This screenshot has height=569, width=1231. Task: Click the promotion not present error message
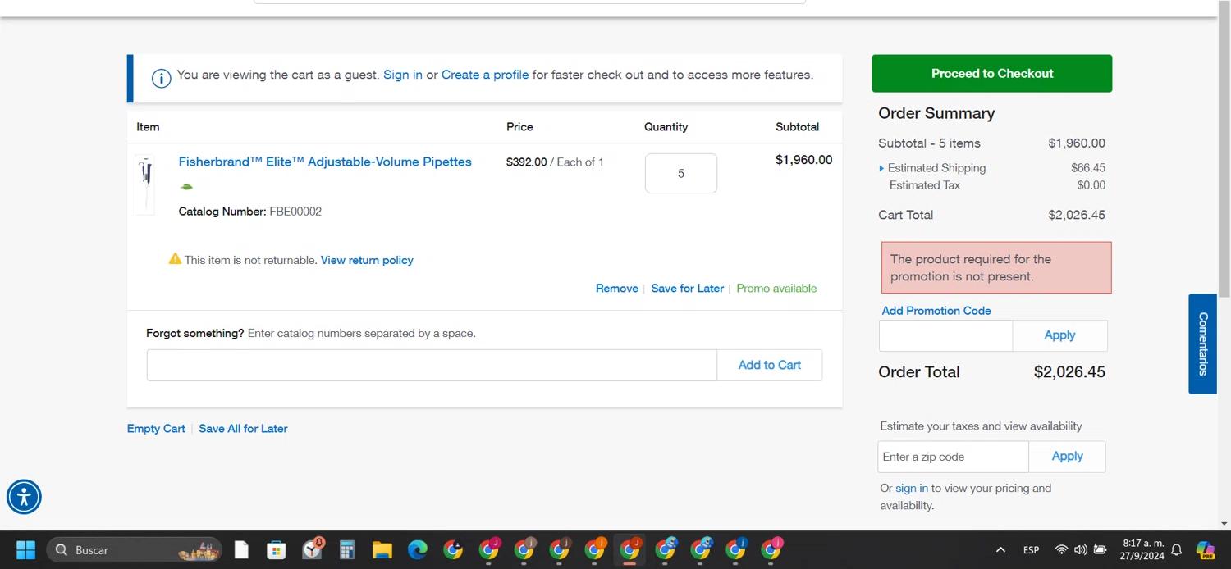(x=996, y=267)
